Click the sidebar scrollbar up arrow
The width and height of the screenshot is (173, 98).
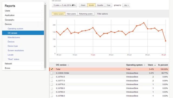click(45, 4)
